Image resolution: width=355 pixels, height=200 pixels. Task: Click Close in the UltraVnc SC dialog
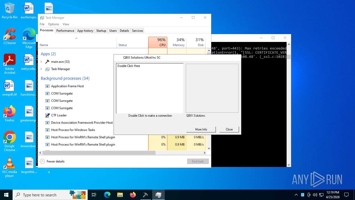(229, 129)
